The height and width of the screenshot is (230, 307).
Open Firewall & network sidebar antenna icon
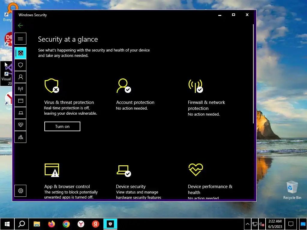point(20,89)
